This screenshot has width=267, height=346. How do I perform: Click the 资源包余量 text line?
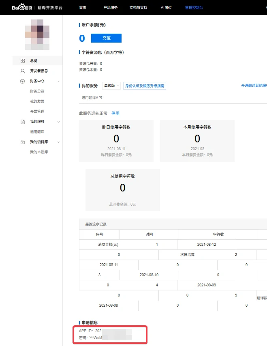tap(91, 70)
